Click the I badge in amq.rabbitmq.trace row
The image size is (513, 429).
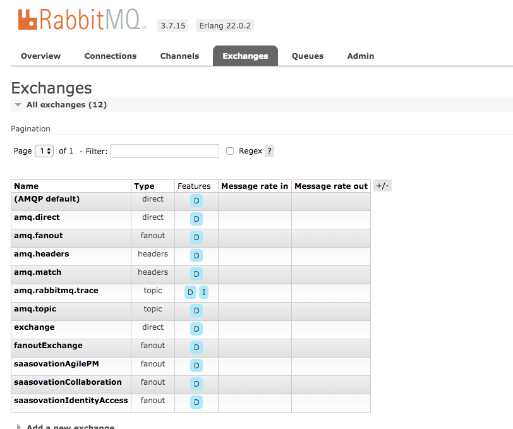tap(203, 293)
